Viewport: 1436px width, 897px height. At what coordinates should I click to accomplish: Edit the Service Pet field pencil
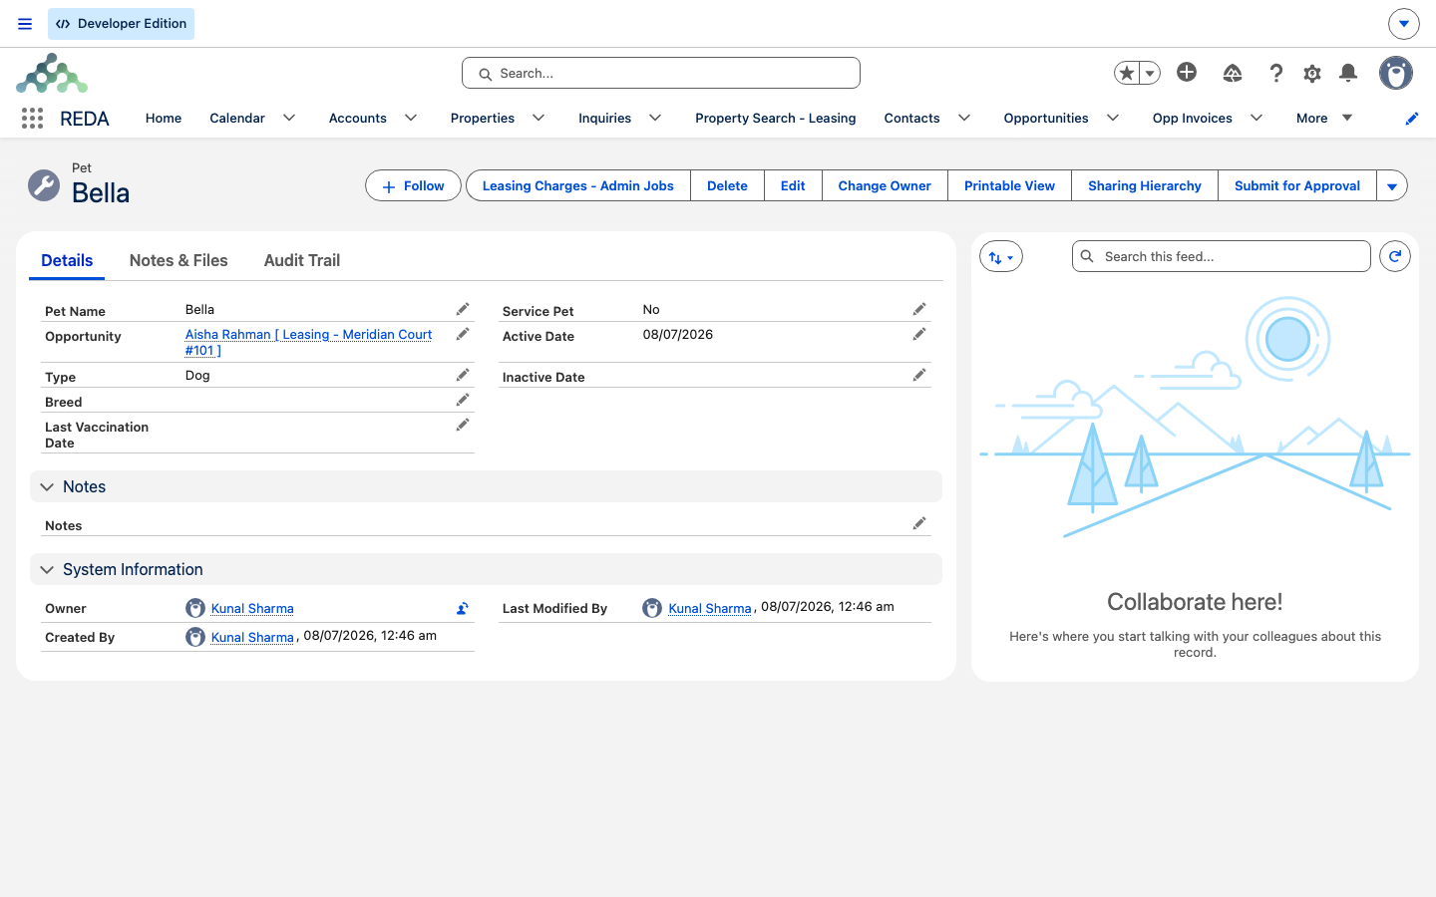[x=919, y=309]
